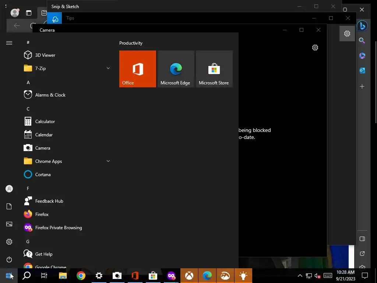Image resolution: width=377 pixels, height=283 pixels.
Task: Open Snip & Sketch taskbar icon
Action: 225,276
